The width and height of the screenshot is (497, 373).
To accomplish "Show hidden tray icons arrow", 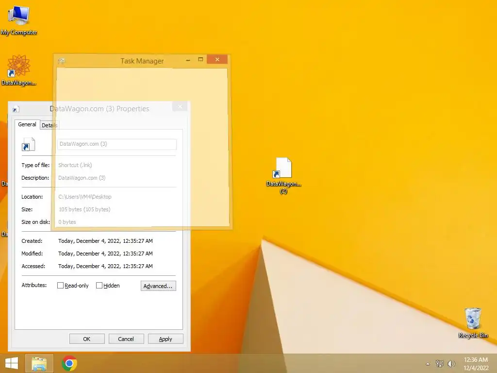I will click(x=428, y=364).
